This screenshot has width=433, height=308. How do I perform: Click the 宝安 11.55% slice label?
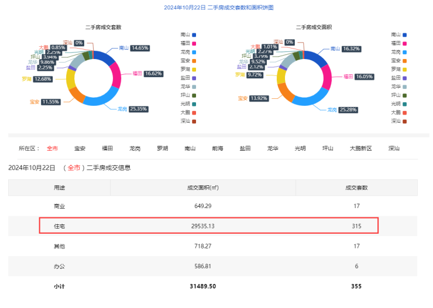45,102
